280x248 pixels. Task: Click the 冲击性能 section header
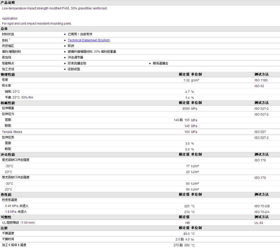click(8, 155)
